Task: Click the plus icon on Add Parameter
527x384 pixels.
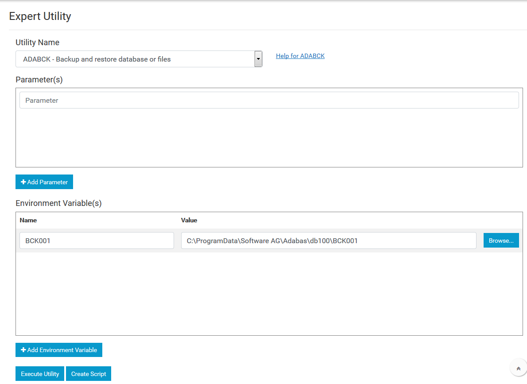Action: (x=23, y=182)
